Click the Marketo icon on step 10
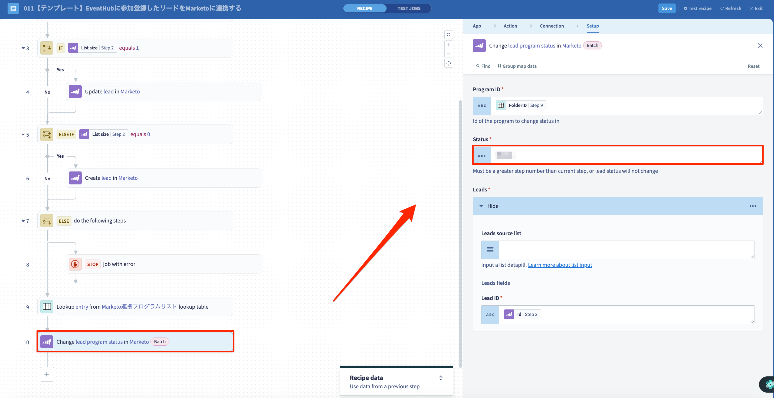Image resolution: width=774 pixels, height=398 pixels. click(47, 342)
